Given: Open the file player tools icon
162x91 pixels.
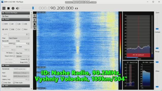Looking at the screenshot, I should (34, 28).
